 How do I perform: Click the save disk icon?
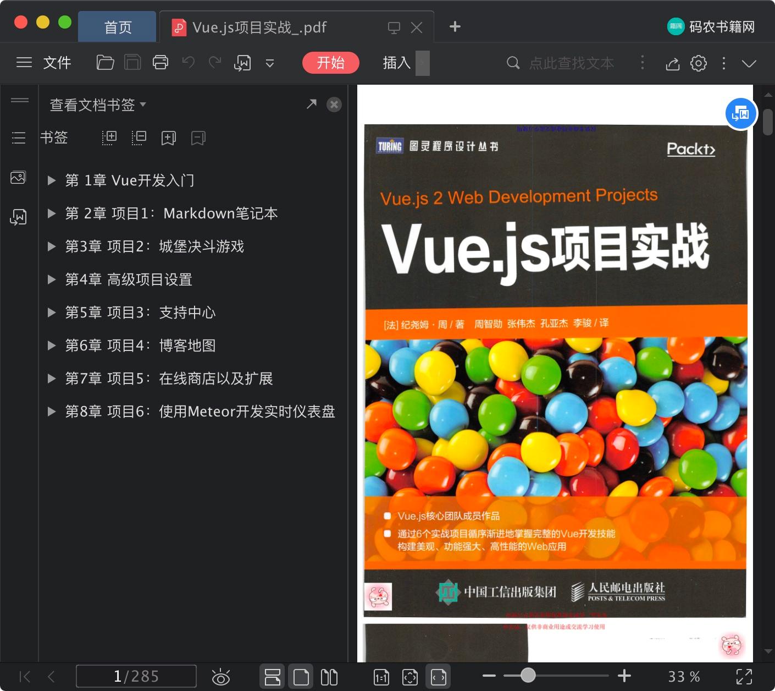point(132,63)
